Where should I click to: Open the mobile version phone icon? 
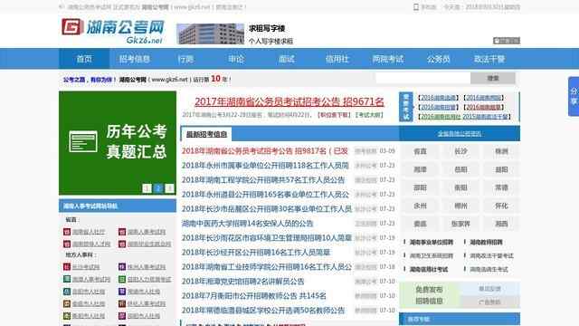point(416,7)
